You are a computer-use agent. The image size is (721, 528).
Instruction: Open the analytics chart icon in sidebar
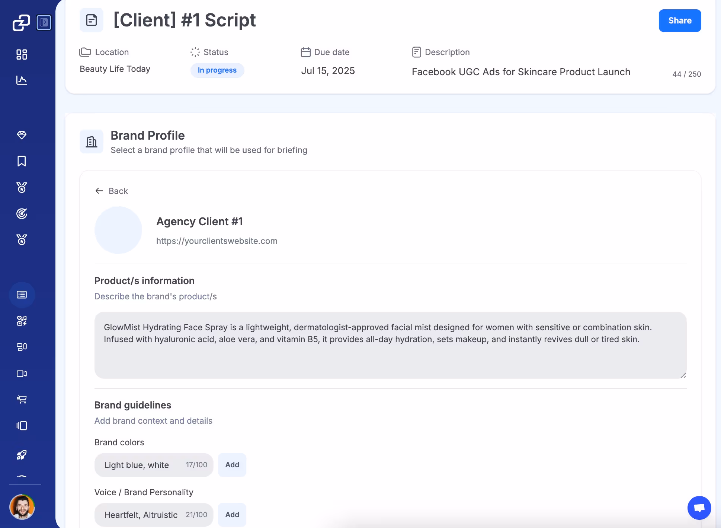point(22,80)
